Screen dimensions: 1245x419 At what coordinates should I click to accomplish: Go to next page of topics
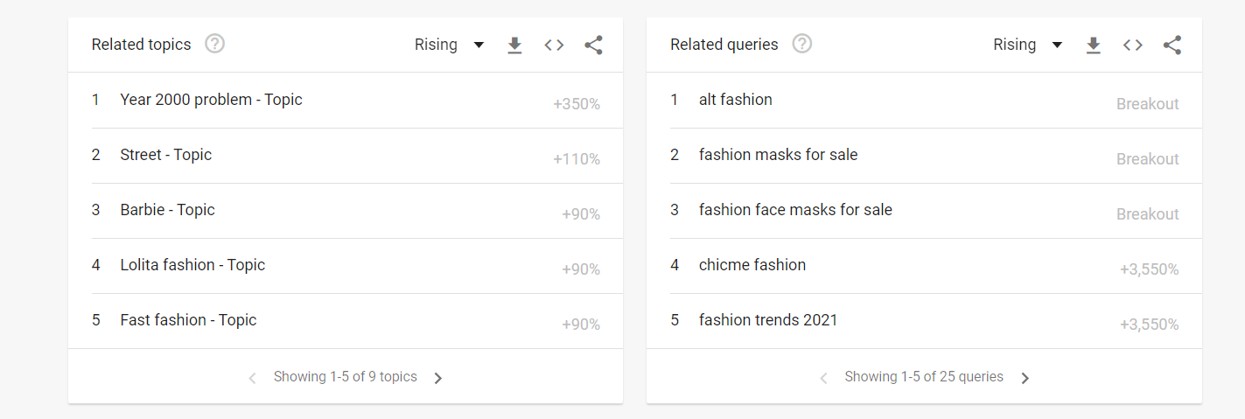click(438, 378)
